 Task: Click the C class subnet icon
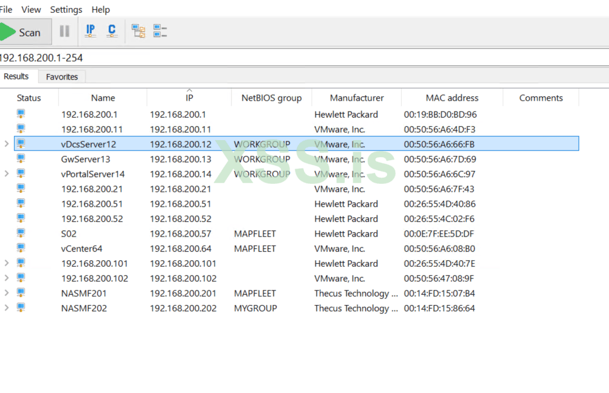tap(112, 31)
